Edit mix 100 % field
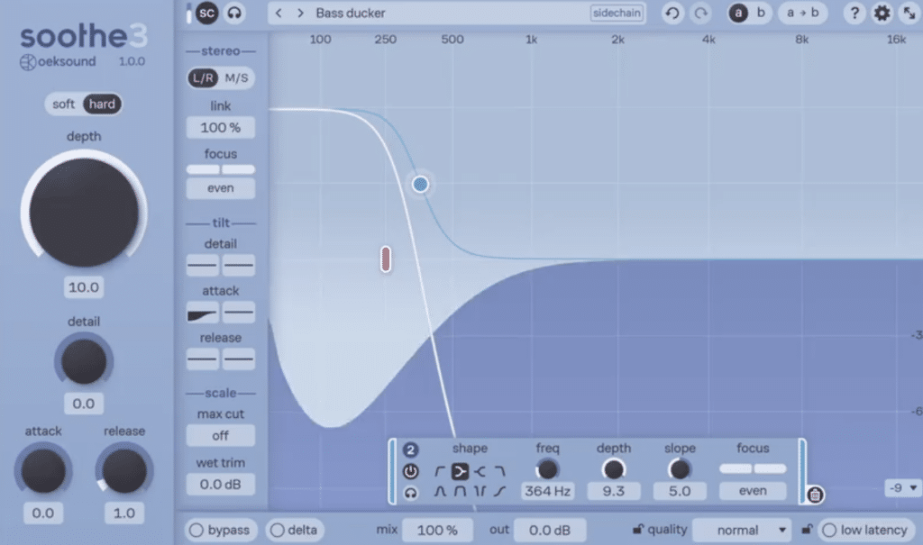 pos(437,531)
